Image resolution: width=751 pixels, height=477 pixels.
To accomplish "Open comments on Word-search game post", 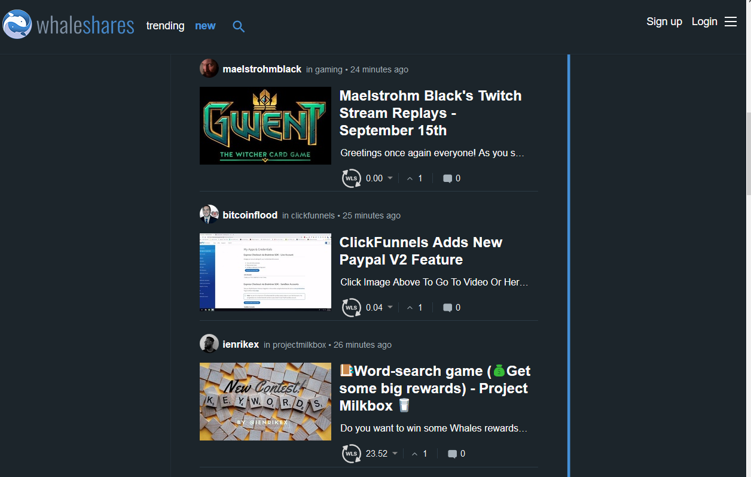I will click(x=452, y=454).
